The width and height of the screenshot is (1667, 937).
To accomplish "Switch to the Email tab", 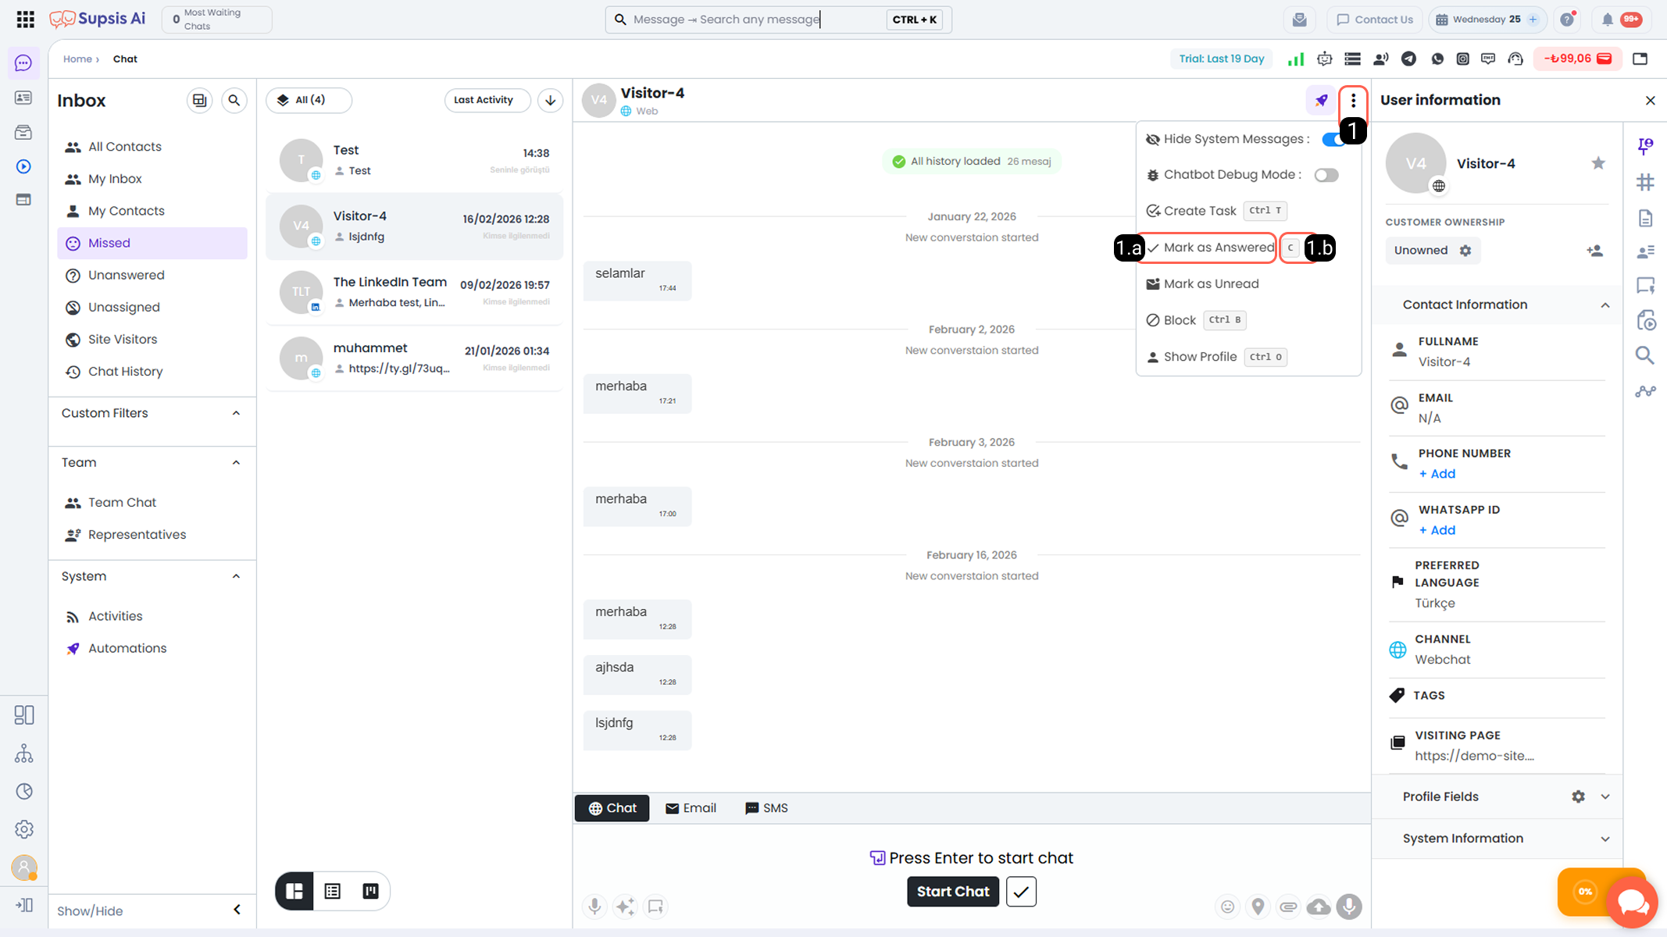I will [691, 808].
